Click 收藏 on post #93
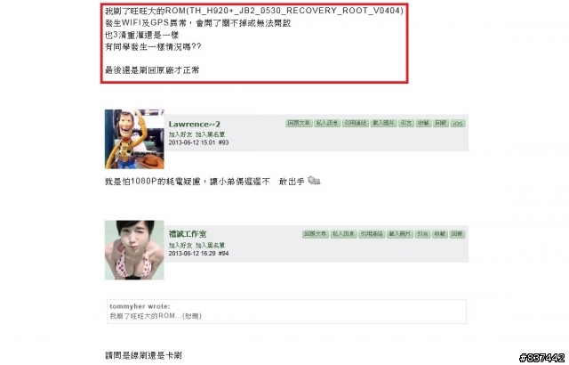This screenshot has width=569, height=365. (423, 123)
